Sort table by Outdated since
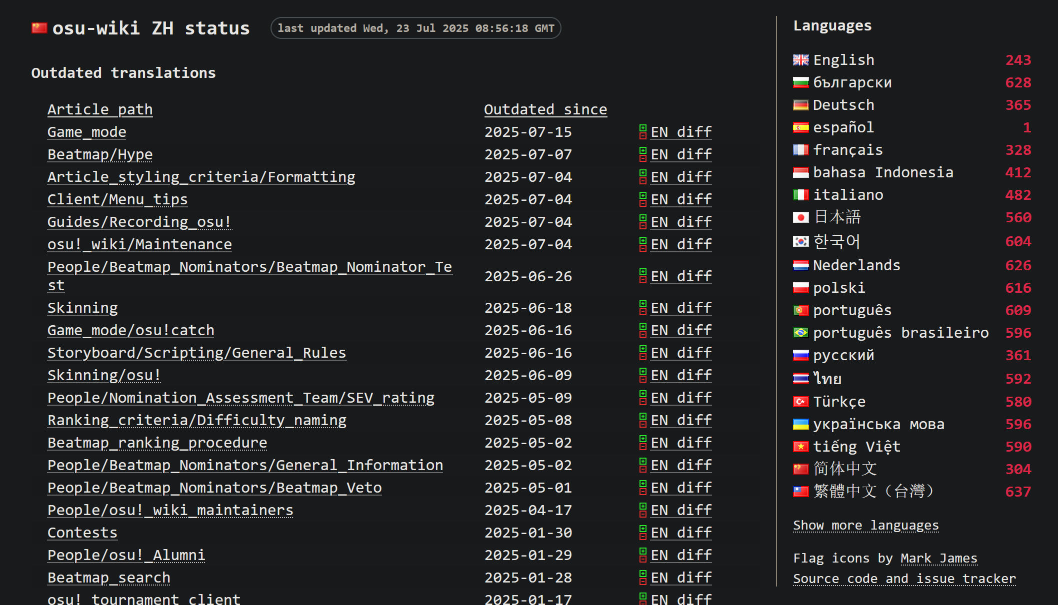 (x=545, y=109)
